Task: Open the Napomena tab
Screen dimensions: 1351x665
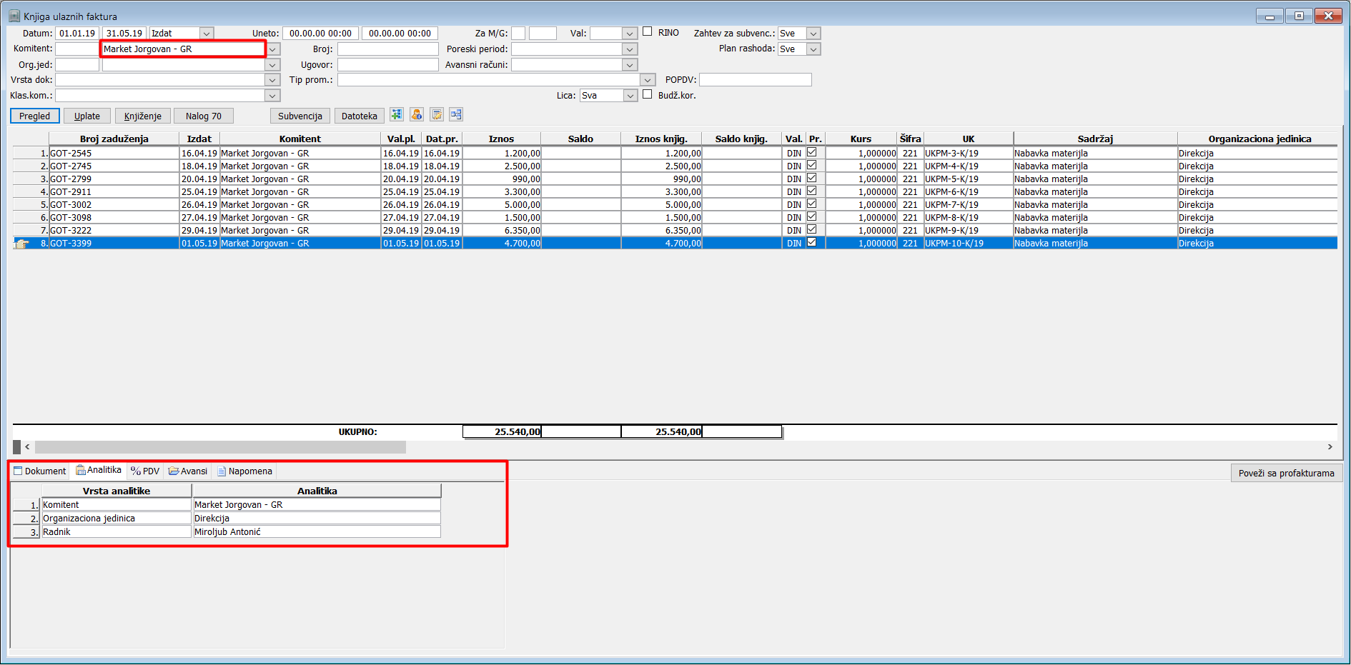Action: [x=244, y=471]
